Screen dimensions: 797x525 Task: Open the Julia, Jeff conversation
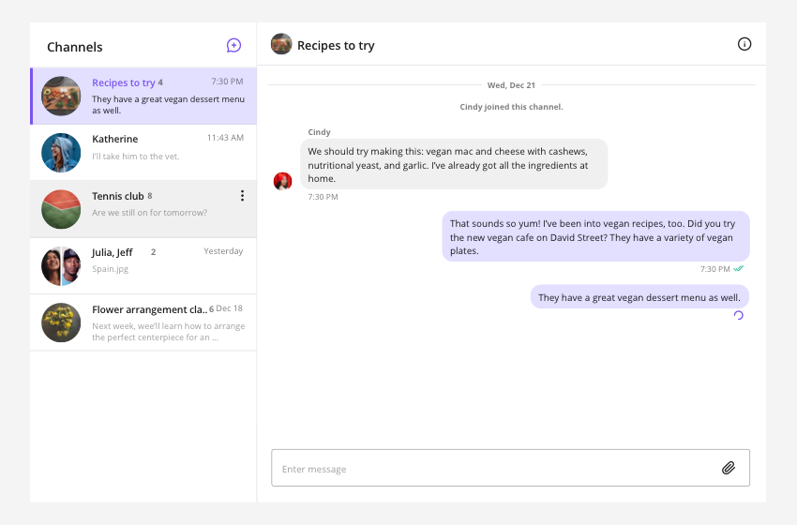[x=143, y=266]
